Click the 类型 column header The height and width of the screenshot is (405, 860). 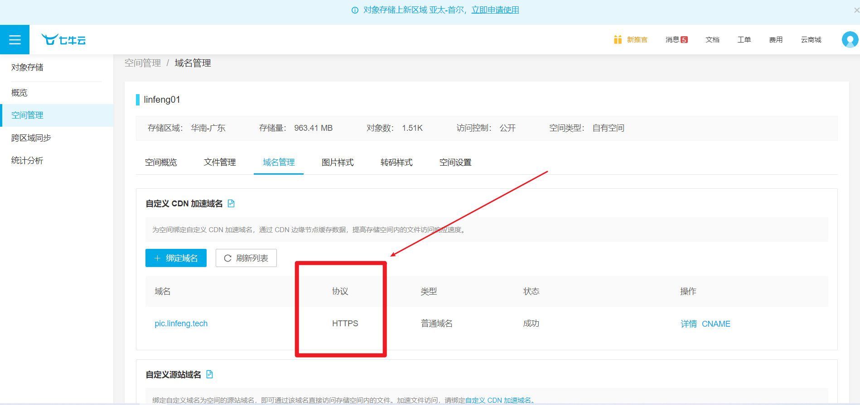[x=429, y=291]
